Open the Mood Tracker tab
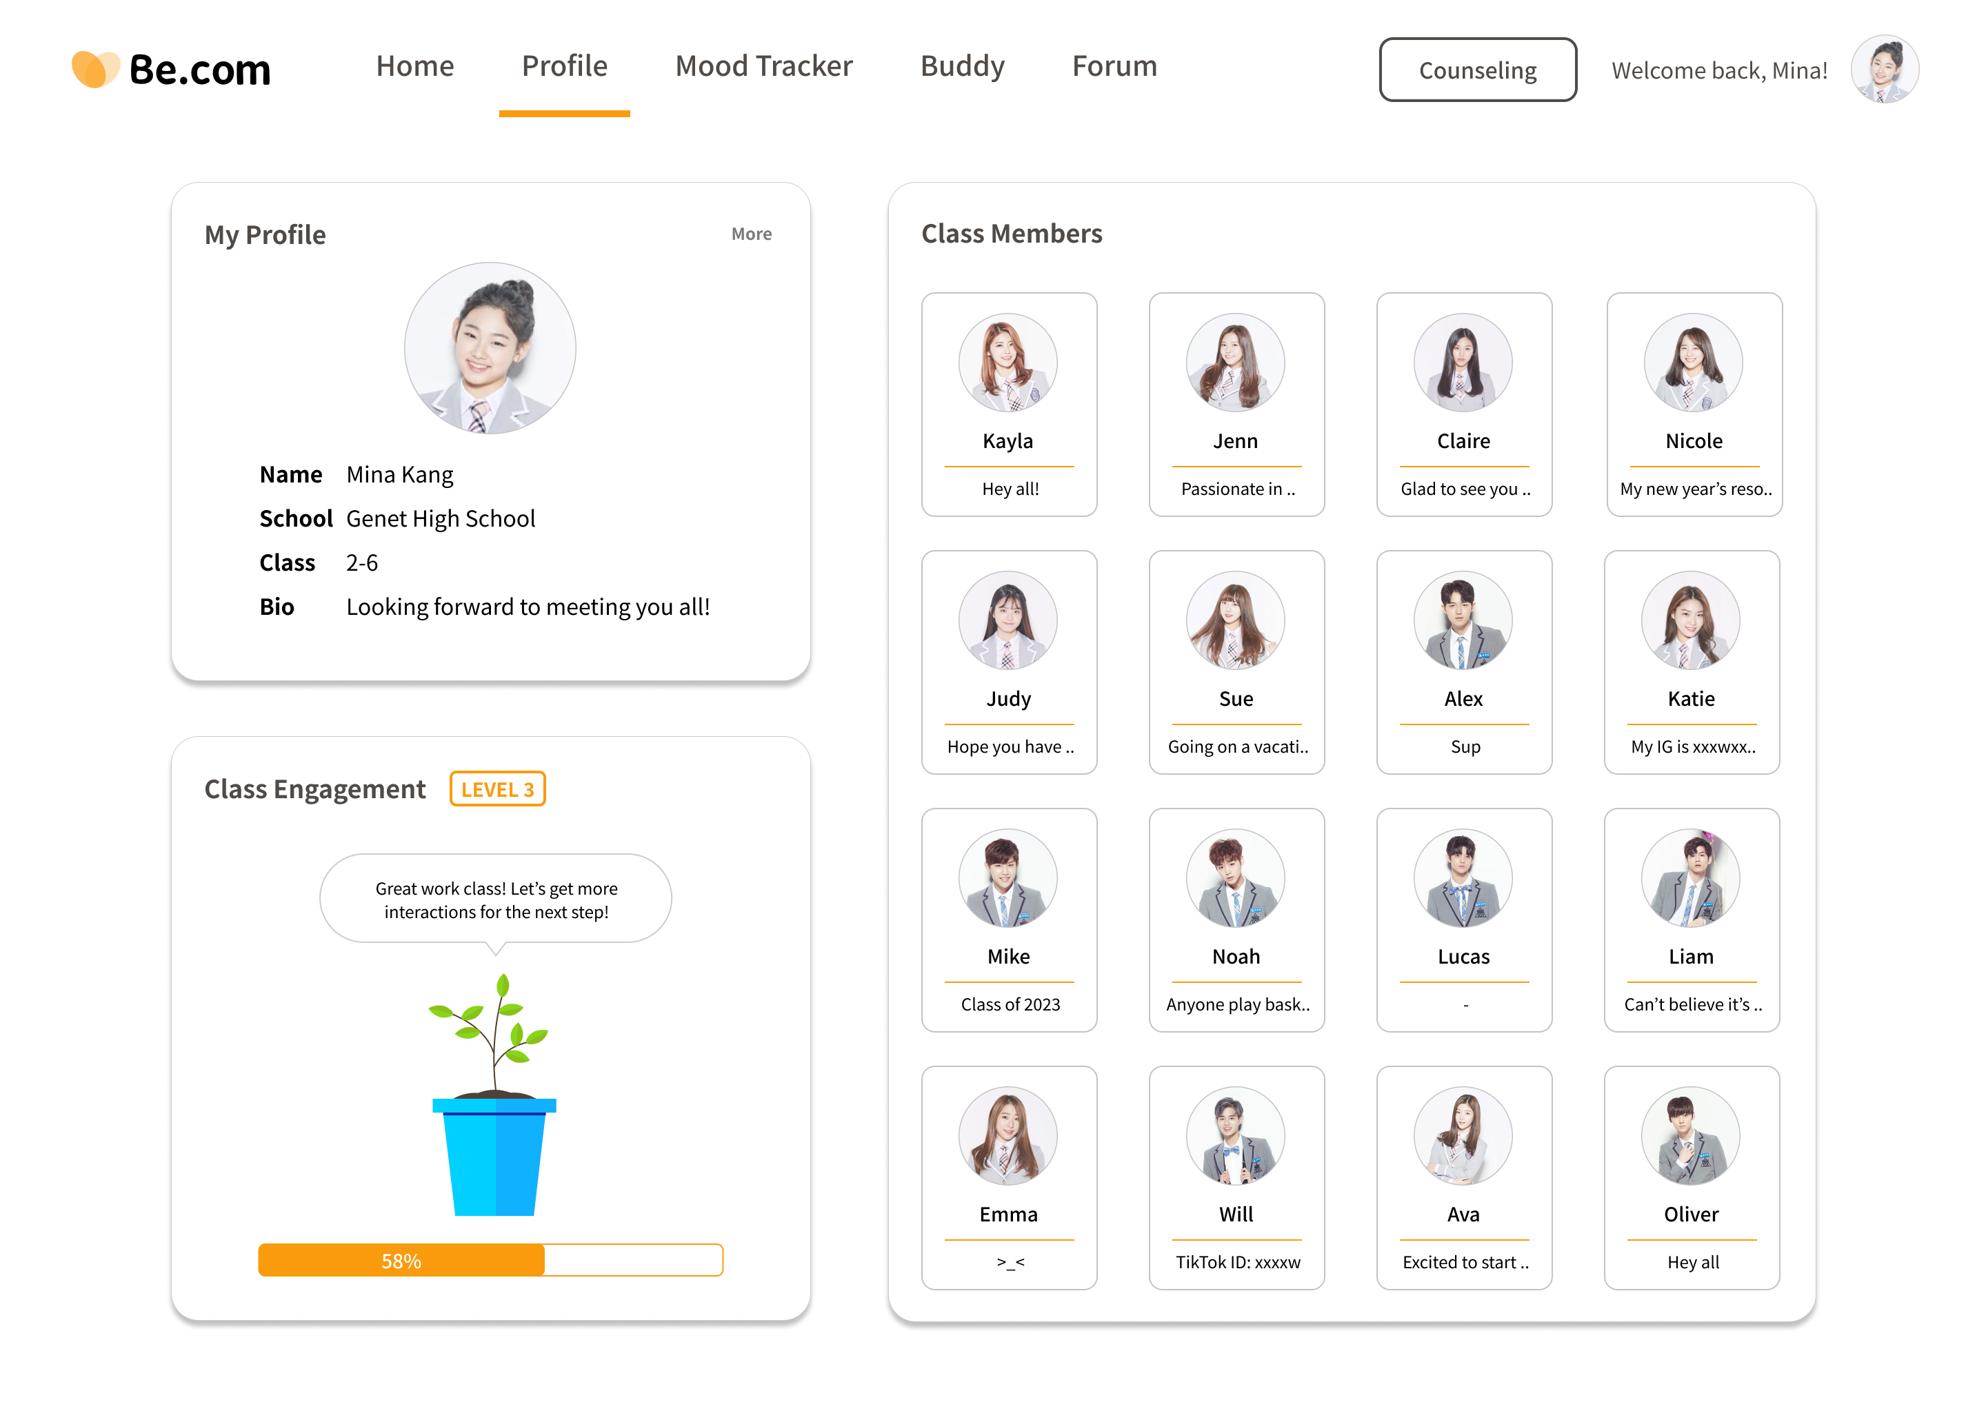Image resolution: width=1986 pixels, height=1402 pixels. (764, 67)
